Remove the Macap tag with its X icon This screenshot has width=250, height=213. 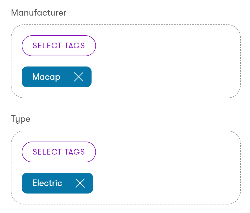point(79,77)
